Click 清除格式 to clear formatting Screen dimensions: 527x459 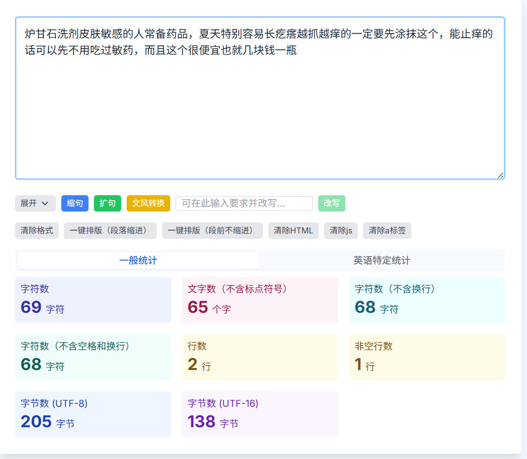point(37,231)
